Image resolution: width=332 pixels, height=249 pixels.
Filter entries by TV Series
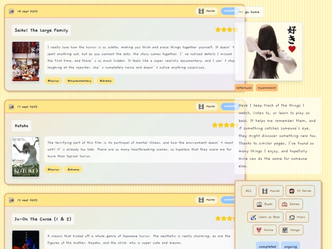click(300, 191)
